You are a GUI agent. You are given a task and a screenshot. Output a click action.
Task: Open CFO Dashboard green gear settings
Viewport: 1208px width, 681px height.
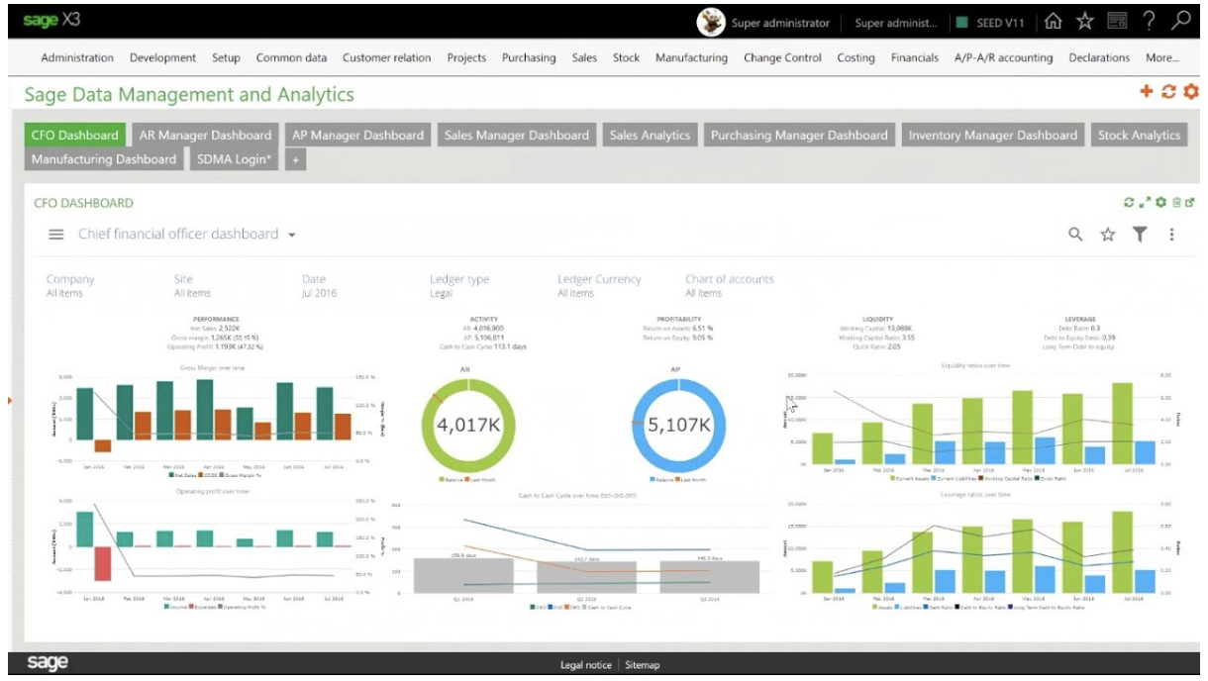click(x=1160, y=203)
